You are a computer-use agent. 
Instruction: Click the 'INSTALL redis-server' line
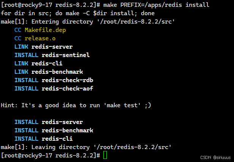click(x=49, y=122)
